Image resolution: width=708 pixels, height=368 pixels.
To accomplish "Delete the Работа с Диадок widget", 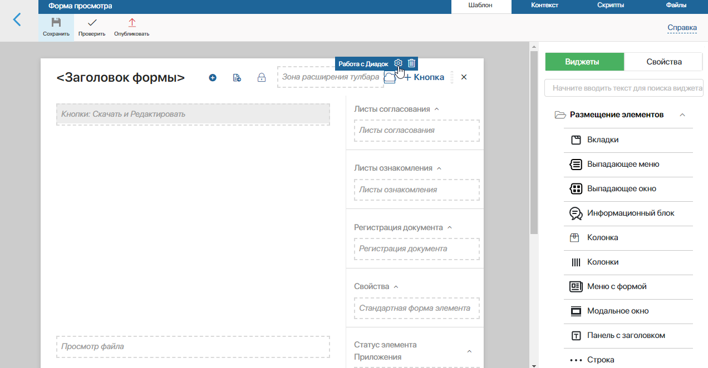I will pos(411,63).
